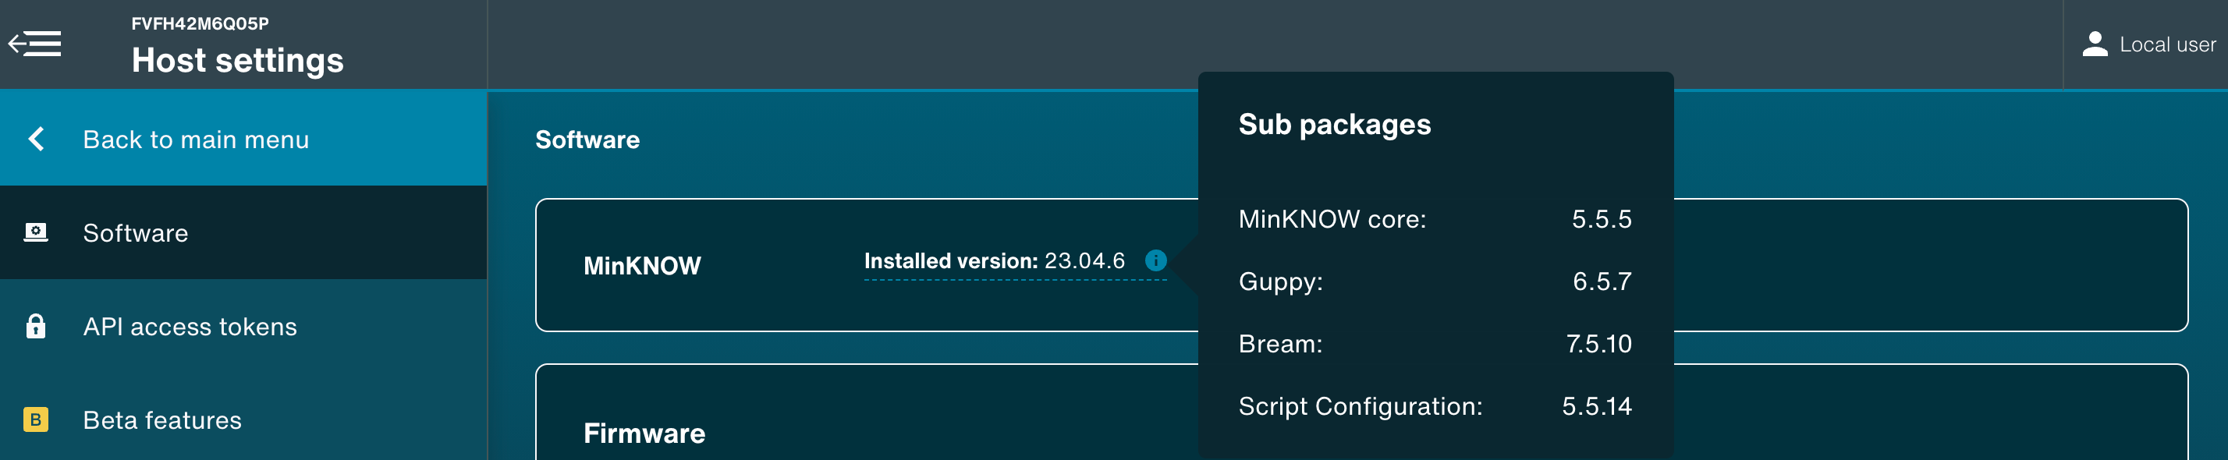2228x460 pixels.
Task: Open the API access tokens section
Action: tap(190, 327)
